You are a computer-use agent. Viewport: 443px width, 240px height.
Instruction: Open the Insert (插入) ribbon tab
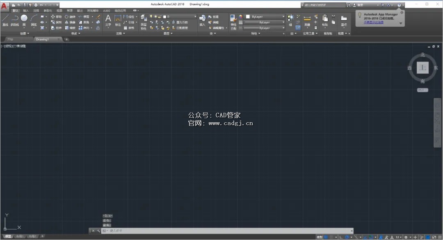pyautogui.click(x=26, y=11)
